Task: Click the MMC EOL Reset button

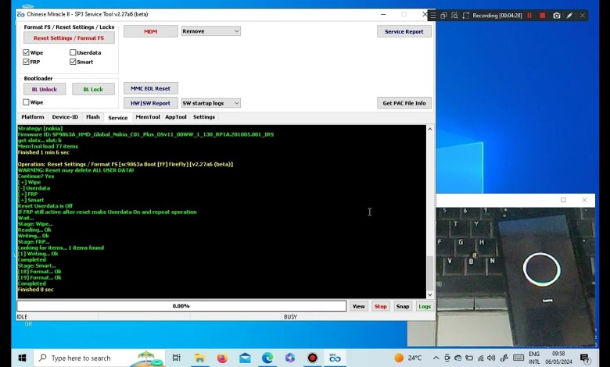Action: point(151,88)
